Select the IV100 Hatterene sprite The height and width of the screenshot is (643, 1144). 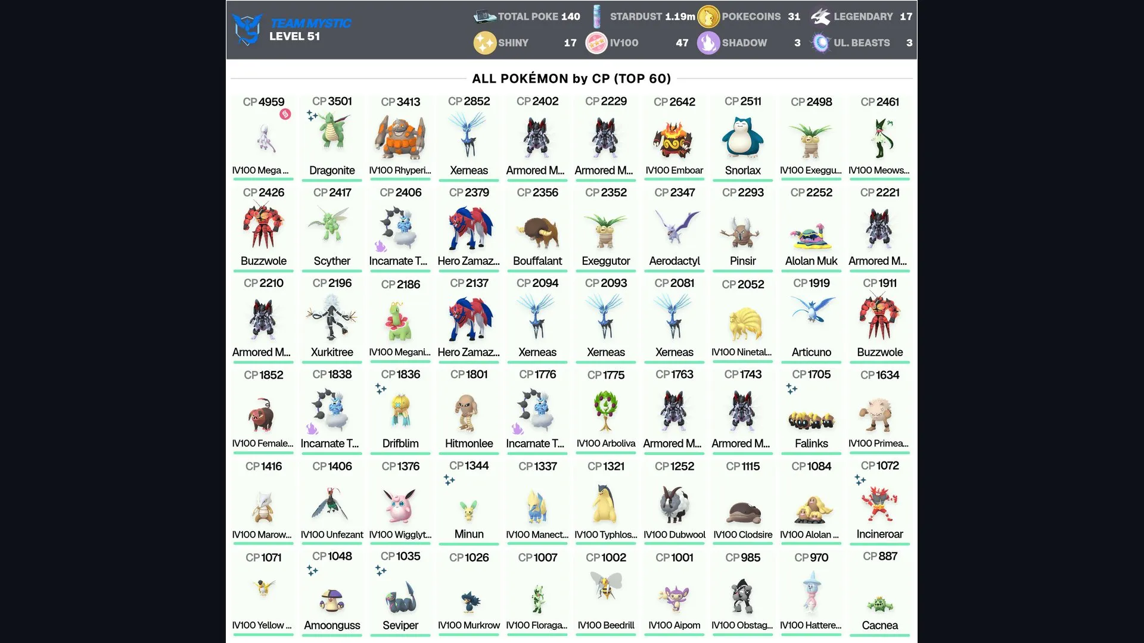(811, 592)
